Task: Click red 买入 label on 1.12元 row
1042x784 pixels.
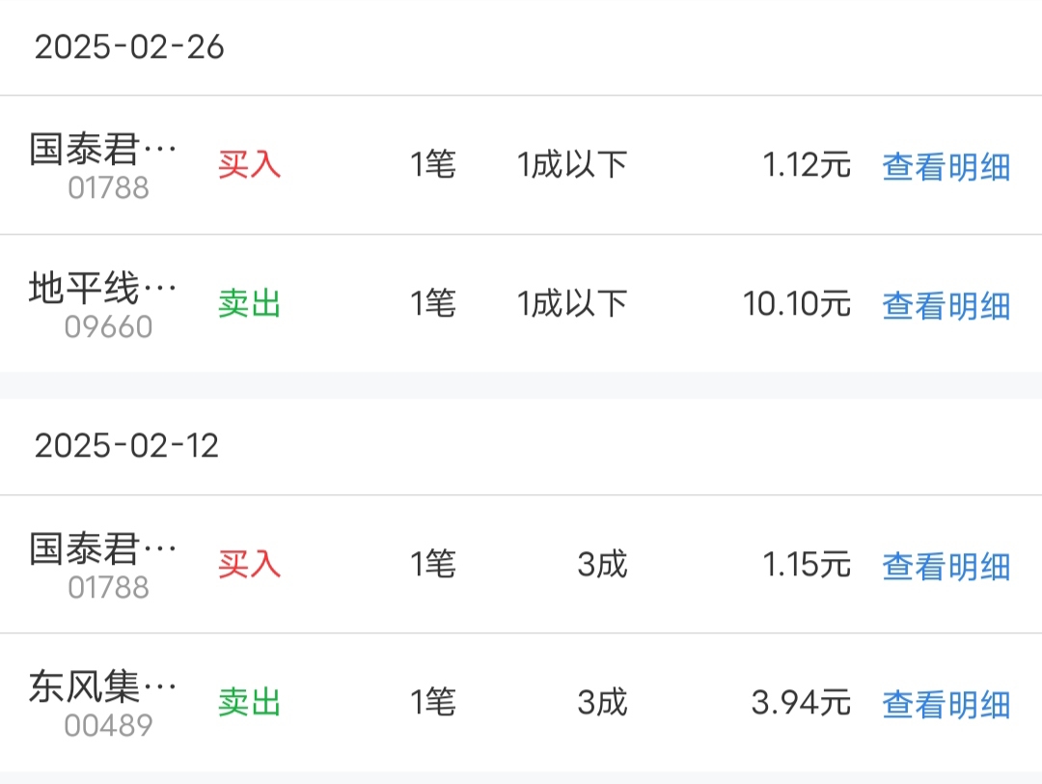Action: 249,165
